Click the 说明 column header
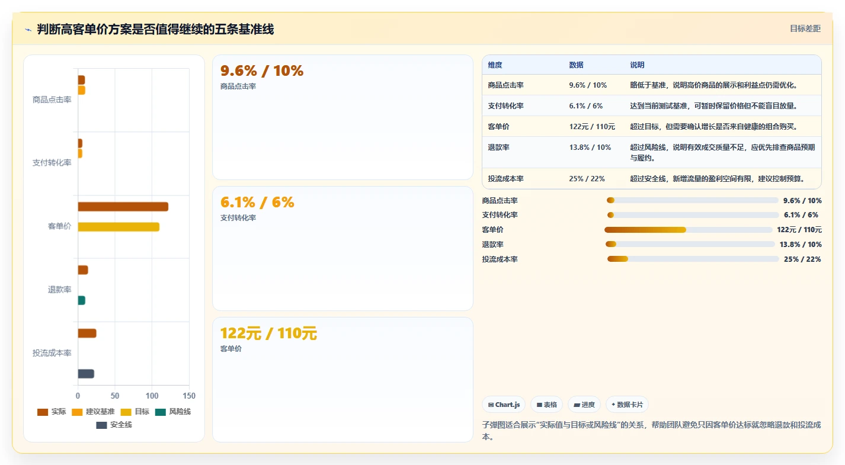845x465 pixels. click(637, 65)
